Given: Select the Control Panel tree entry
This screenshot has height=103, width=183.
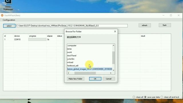Looking at the screenshot, I should pyautogui.click(x=72, y=56).
